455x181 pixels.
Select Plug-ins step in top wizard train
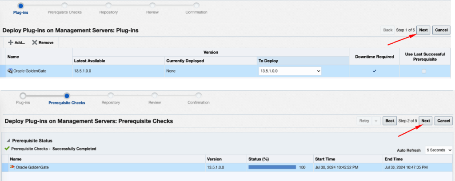pyautogui.click(x=20, y=6)
